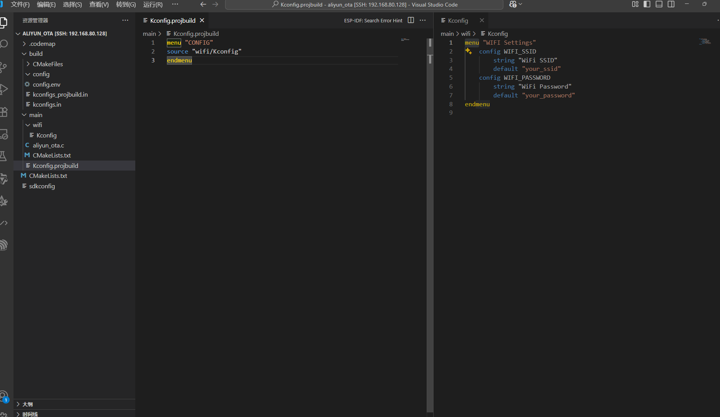Toggle the primary side bar visibility
Image resolution: width=720 pixels, height=417 pixels.
[647, 4]
